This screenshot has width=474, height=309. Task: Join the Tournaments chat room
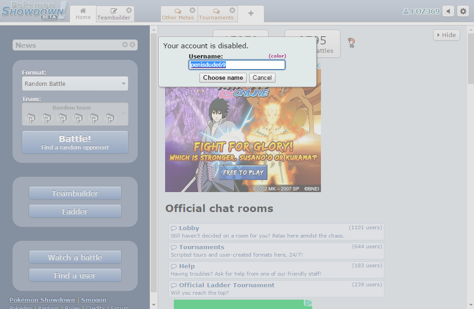point(276,251)
